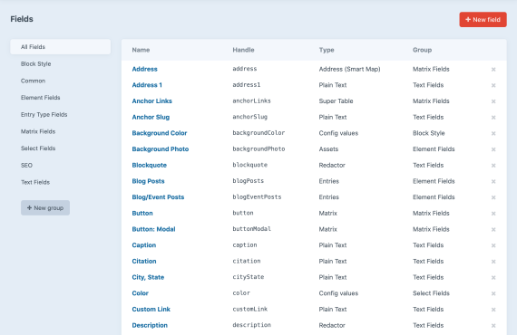The image size is (517, 335).
Task: Open the Color field
Action: [x=140, y=293]
